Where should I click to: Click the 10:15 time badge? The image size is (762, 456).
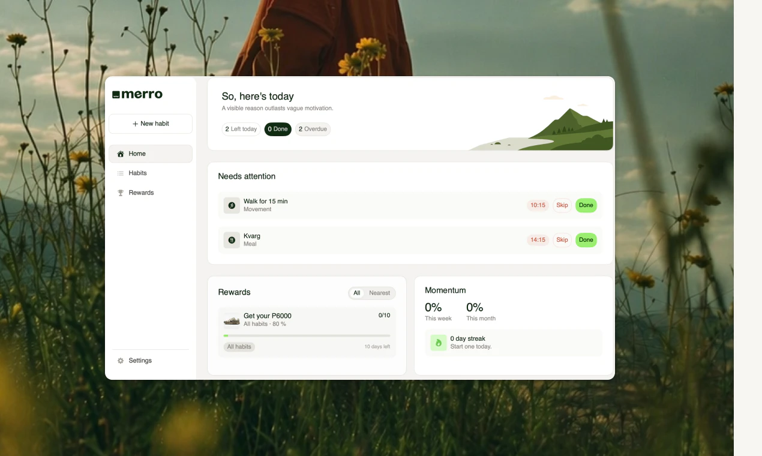pos(538,205)
